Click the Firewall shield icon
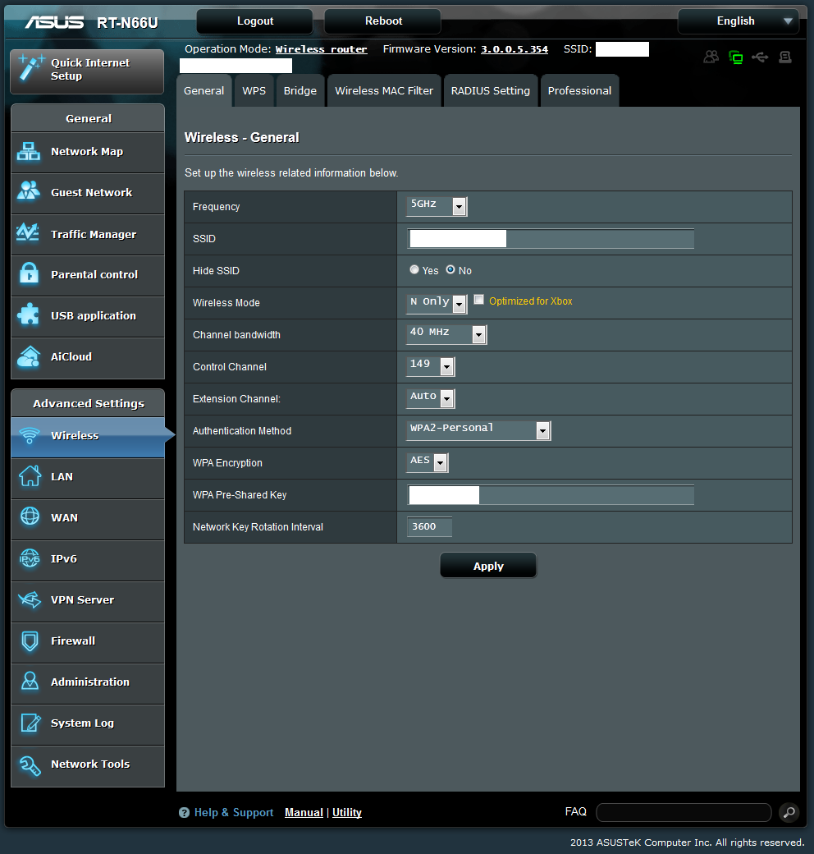Screen dimensions: 814x854 tap(30, 641)
